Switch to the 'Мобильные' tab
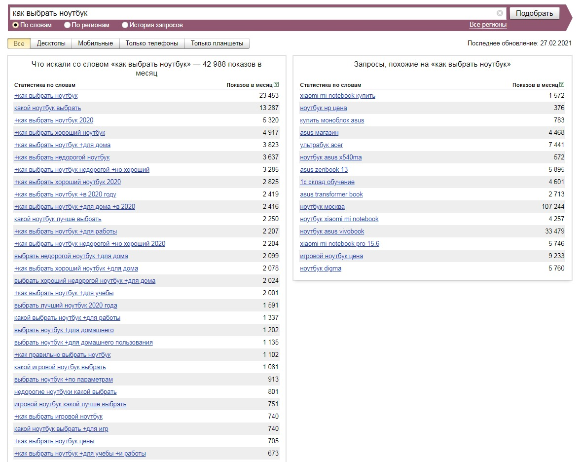This screenshot has width=581, height=462. point(96,43)
